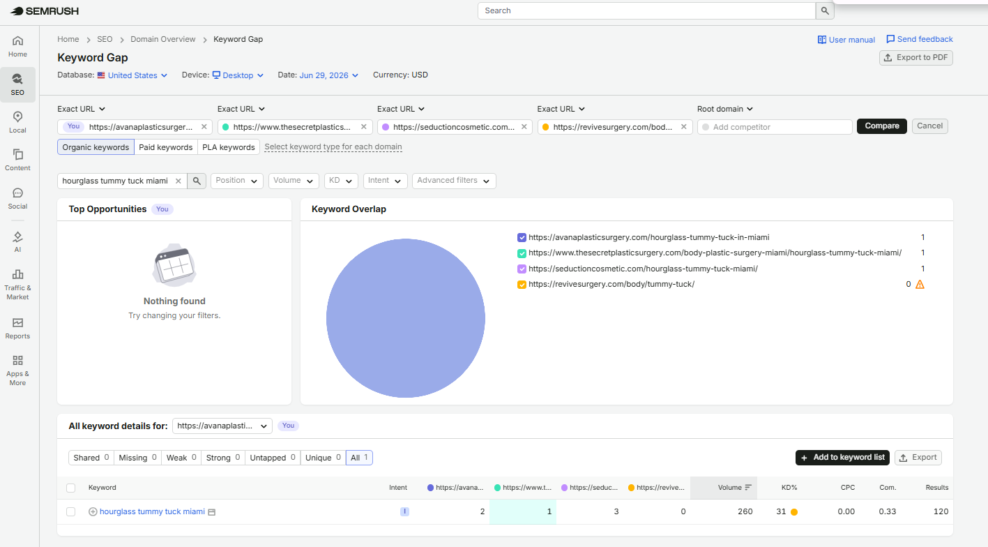Screen dimensions: 988x547
Task: Uncheck revivesurgery in Keyword Overlap
Action: tap(522, 285)
